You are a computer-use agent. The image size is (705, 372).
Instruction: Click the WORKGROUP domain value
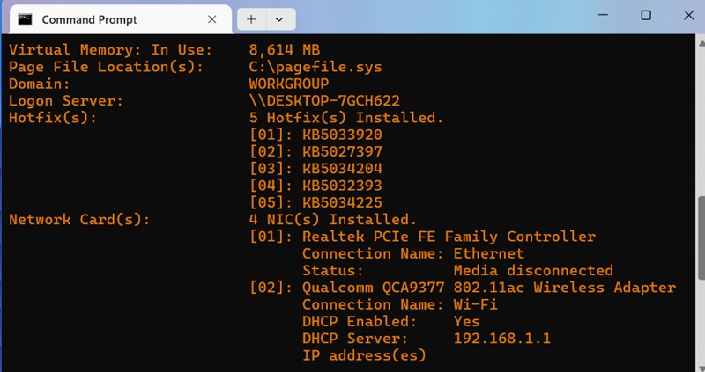pos(288,84)
